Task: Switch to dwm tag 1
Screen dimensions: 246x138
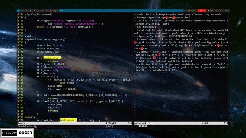Action: [x=18, y=11]
